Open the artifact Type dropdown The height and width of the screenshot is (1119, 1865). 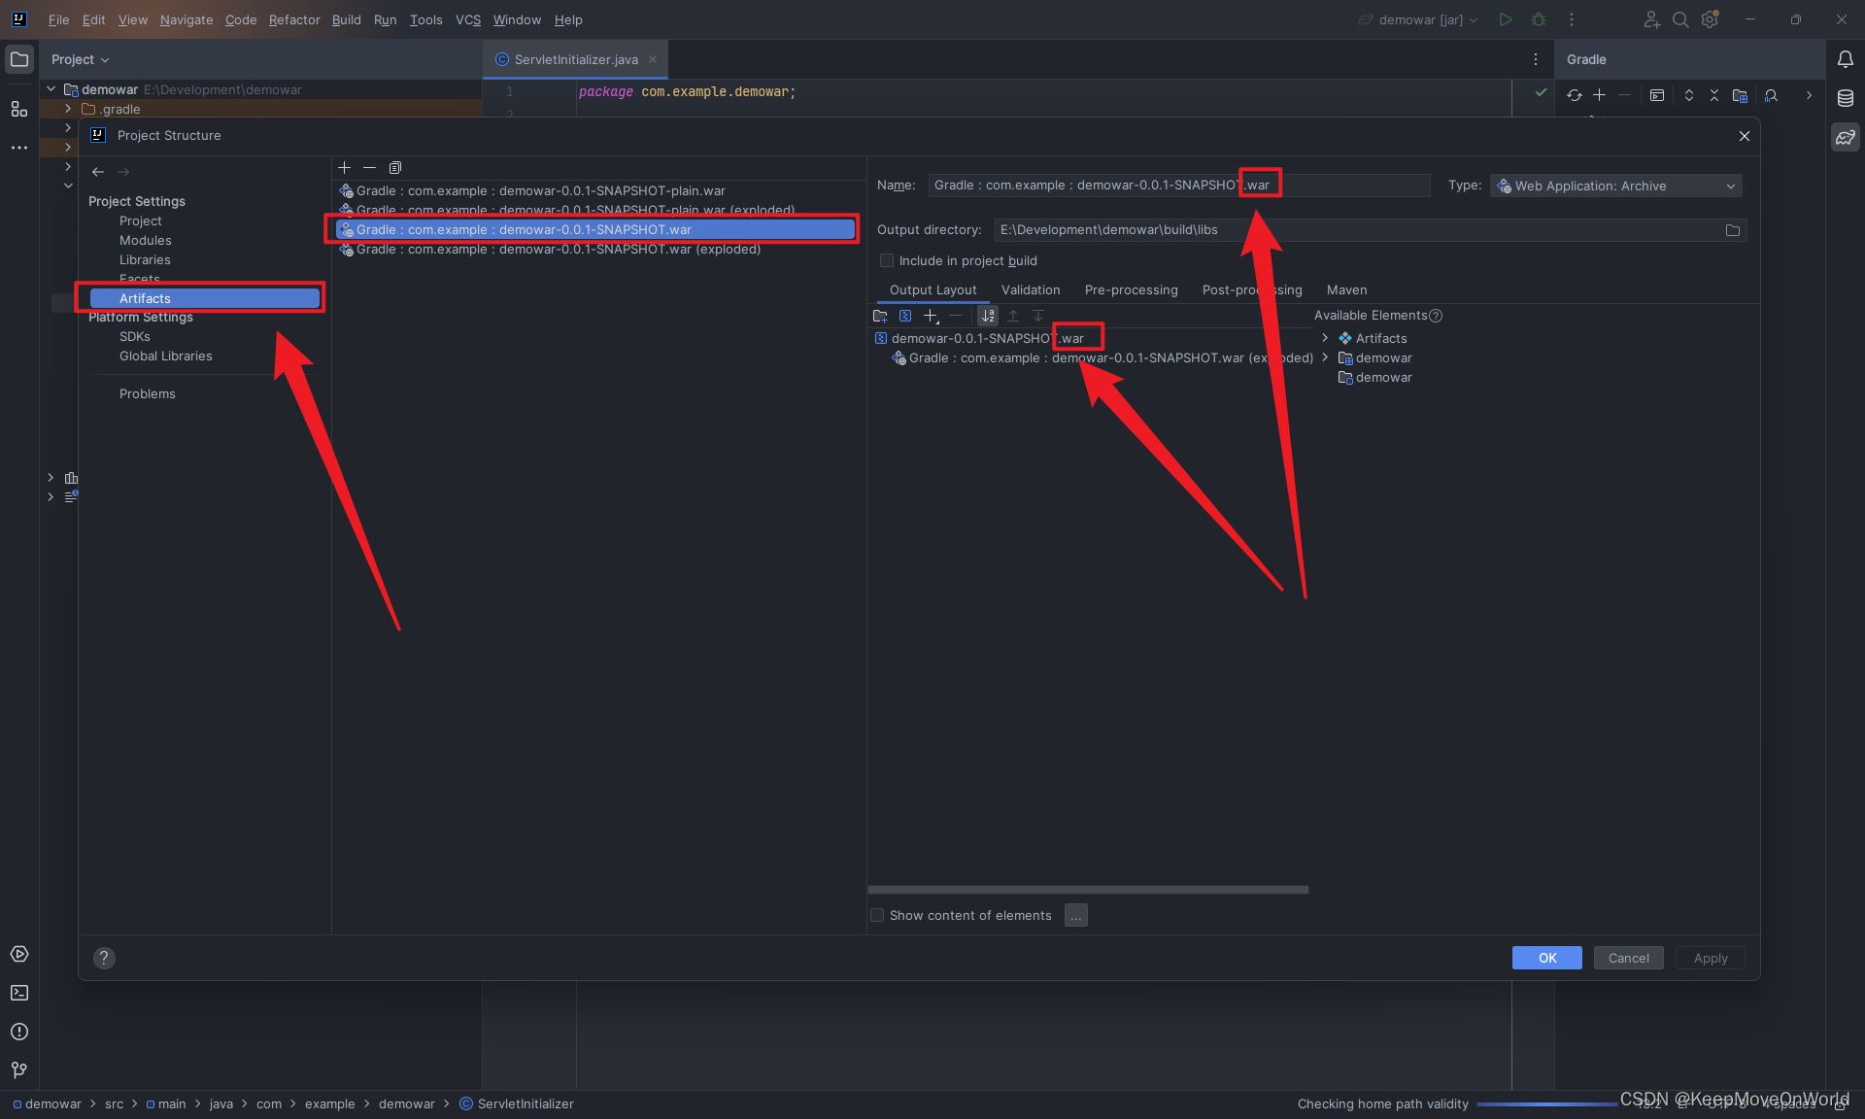point(1616,186)
